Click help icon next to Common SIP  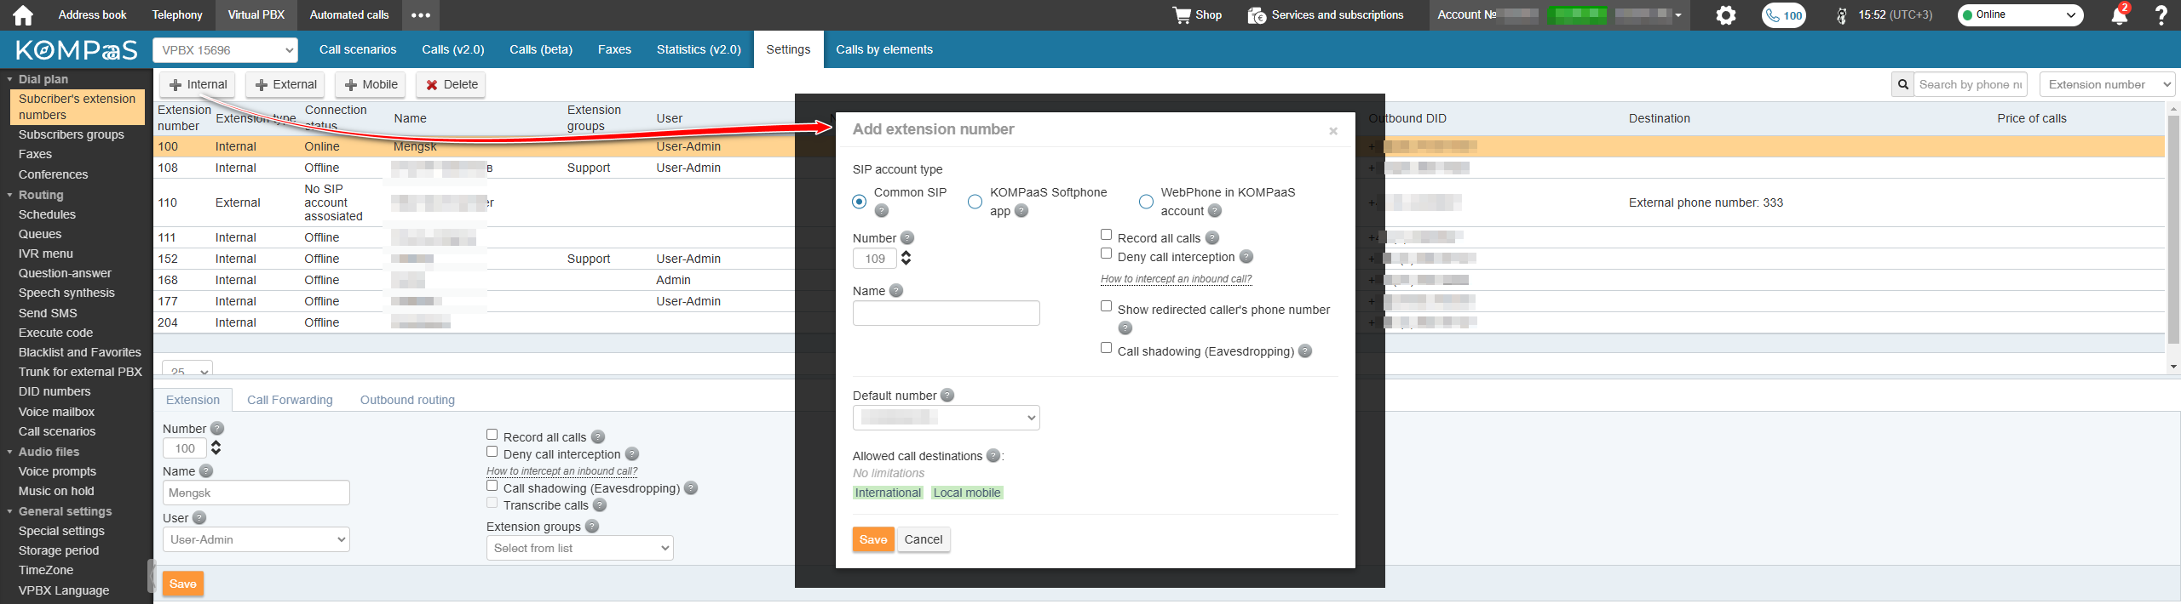point(882,211)
